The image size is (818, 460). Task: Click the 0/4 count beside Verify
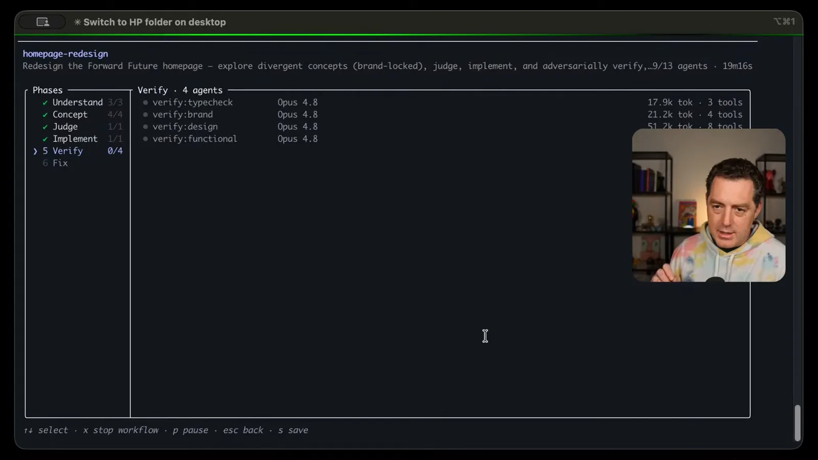[x=115, y=151]
